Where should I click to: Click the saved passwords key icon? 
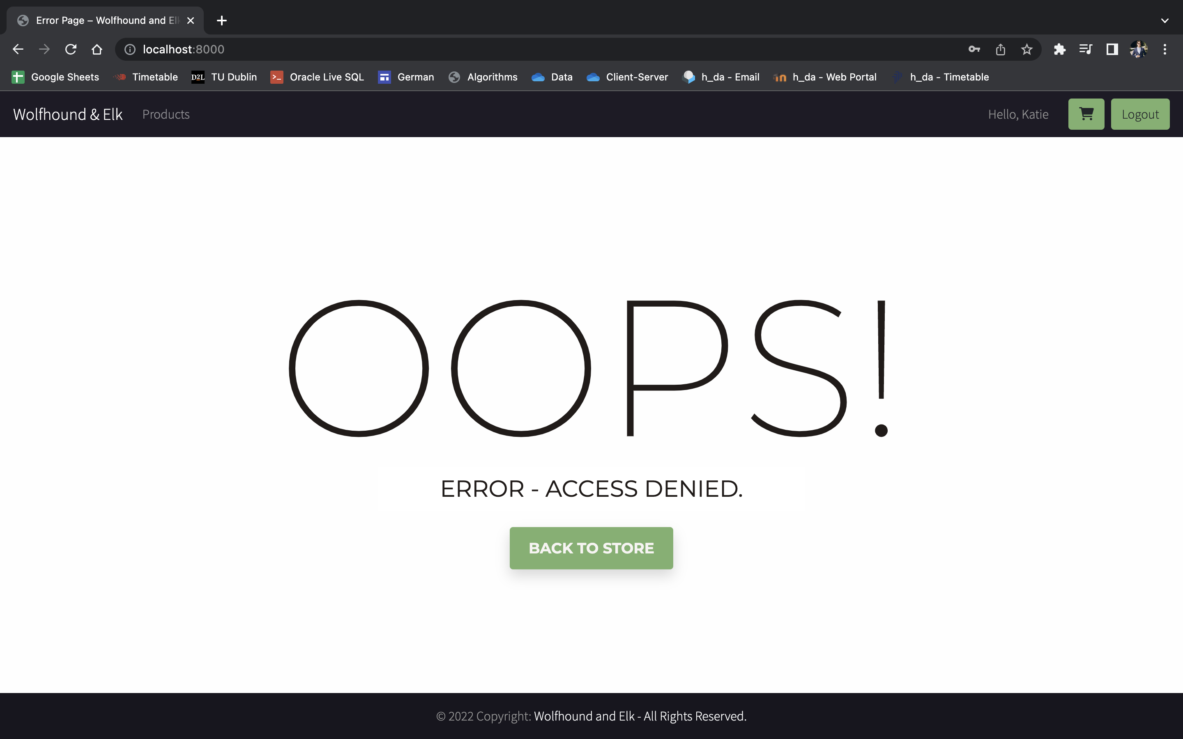click(x=974, y=49)
